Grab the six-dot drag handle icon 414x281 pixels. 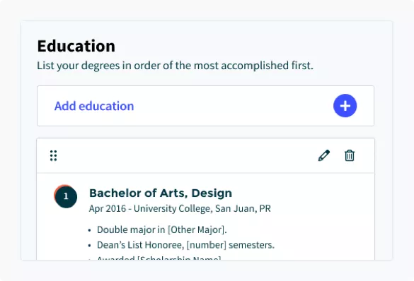coord(53,155)
